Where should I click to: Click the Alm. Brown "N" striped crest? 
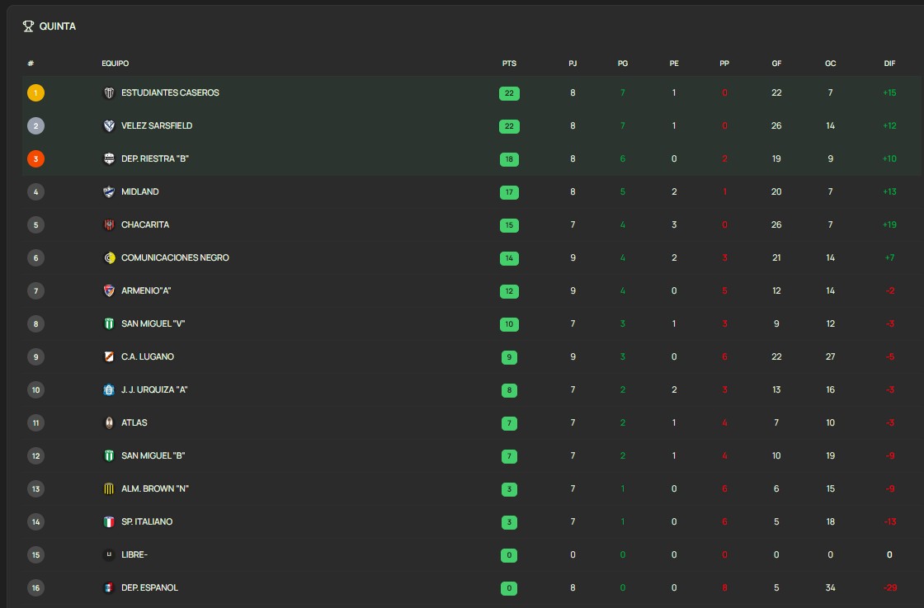(x=109, y=489)
